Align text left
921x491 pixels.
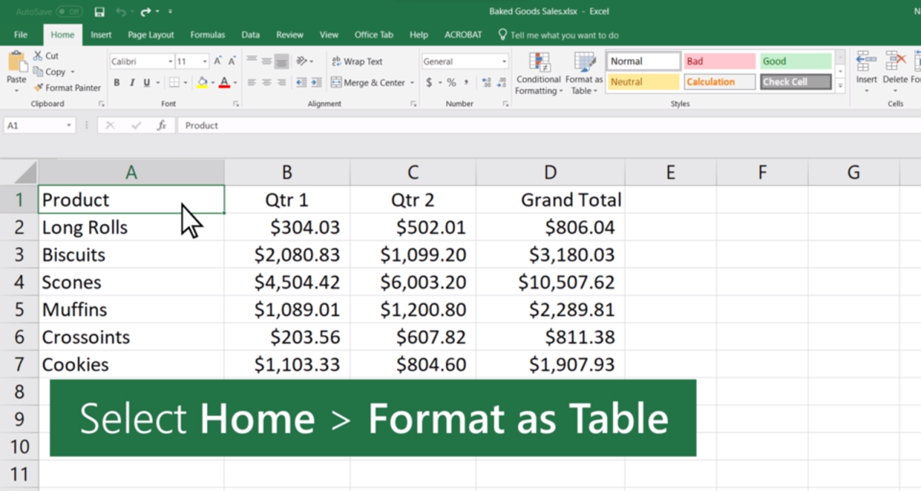[252, 83]
